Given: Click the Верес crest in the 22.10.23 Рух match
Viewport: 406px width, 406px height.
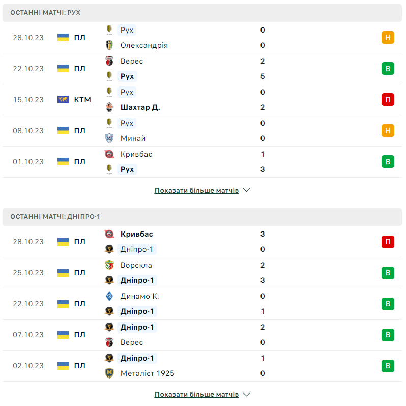Looking at the screenshot, I should [x=109, y=61].
